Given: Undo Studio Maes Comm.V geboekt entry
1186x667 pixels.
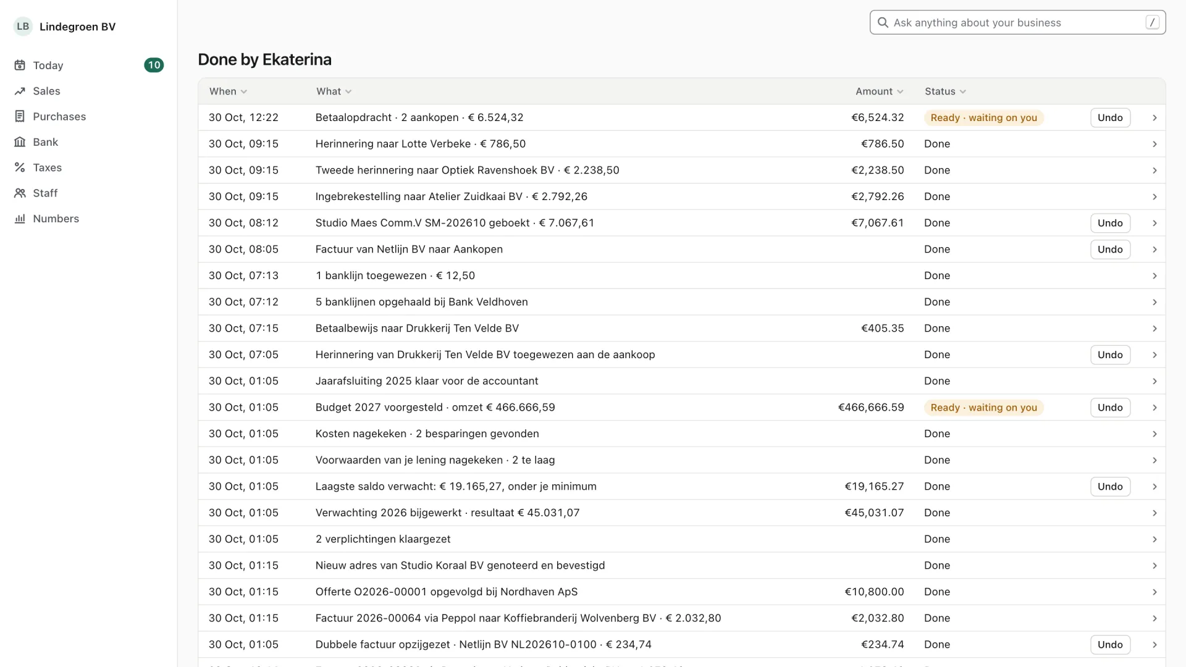Looking at the screenshot, I should coord(1110,223).
